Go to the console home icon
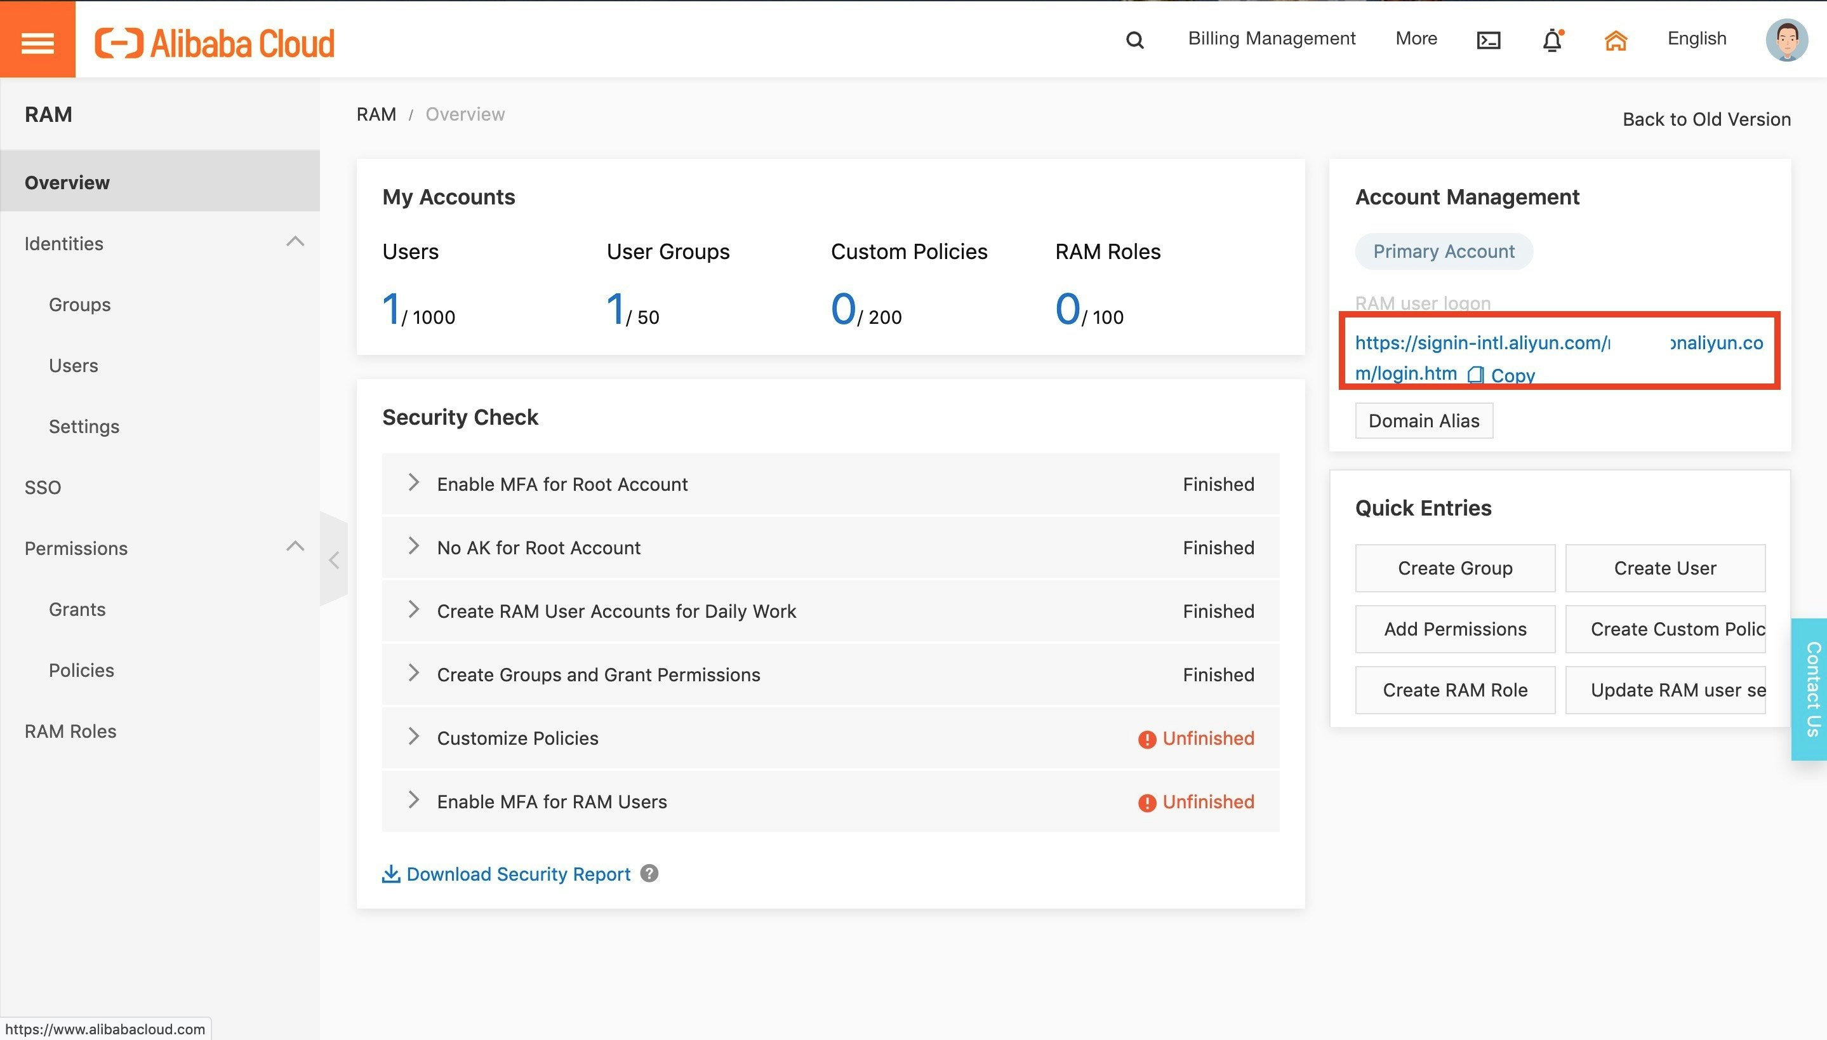1827x1040 pixels. pos(1616,40)
